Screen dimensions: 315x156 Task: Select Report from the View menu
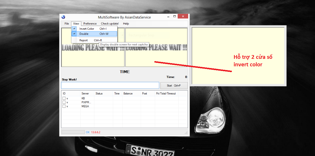click(94, 40)
